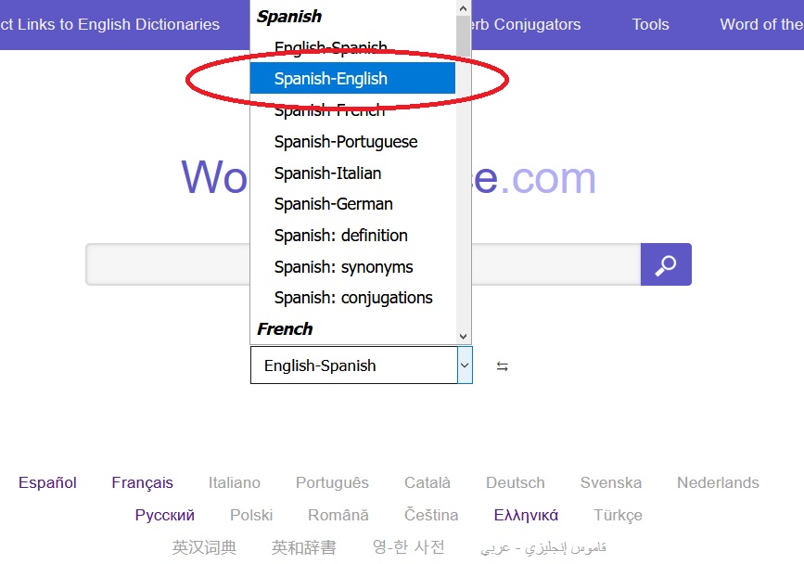Click the dropdown list scroll up arrow
804x564 pixels.
464,8
